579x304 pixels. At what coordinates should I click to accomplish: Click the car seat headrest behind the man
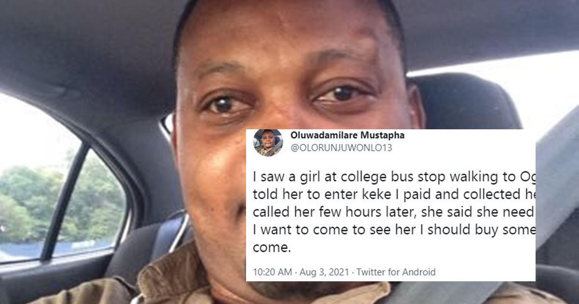click(463, 101)
